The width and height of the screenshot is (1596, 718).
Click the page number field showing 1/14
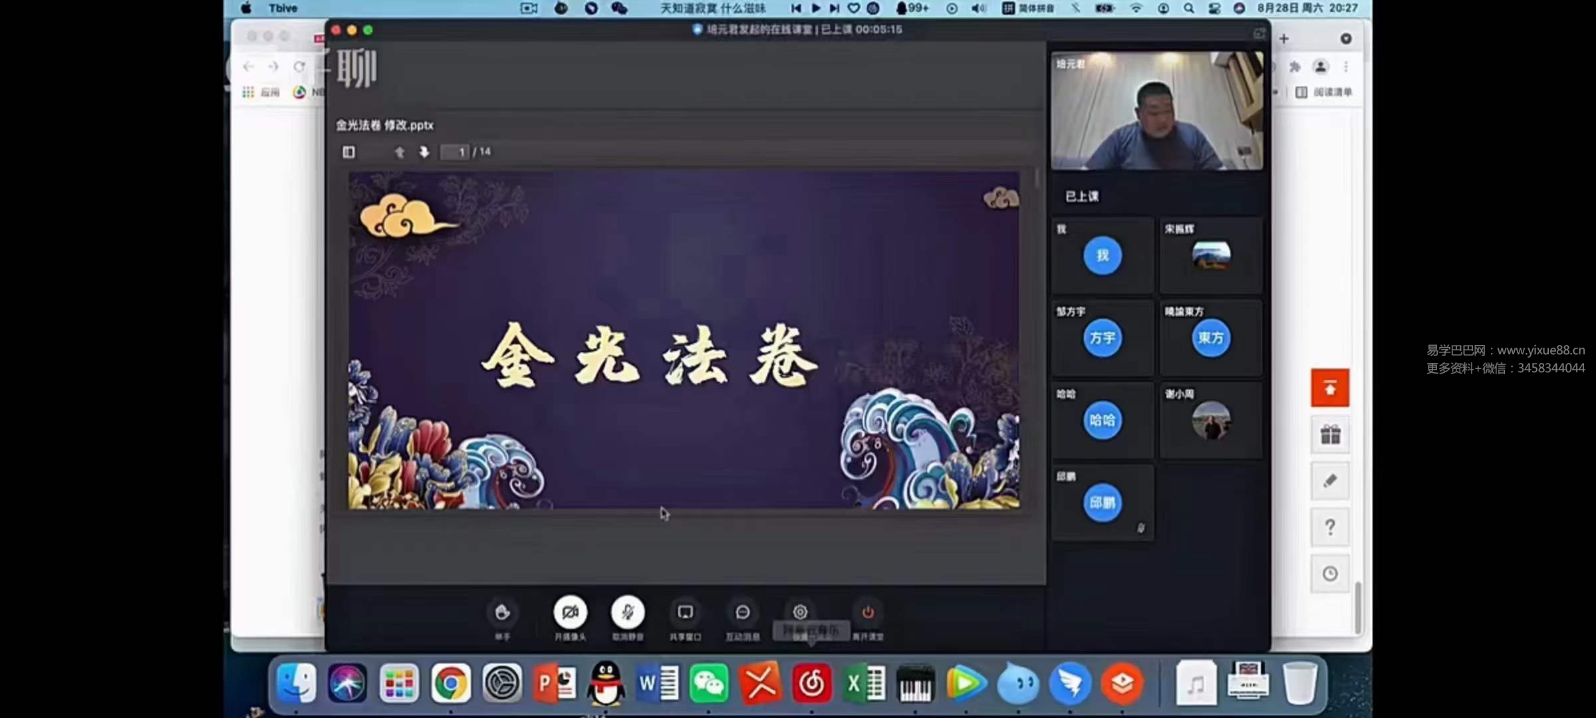pyautogui.click(x=455, y=152)
